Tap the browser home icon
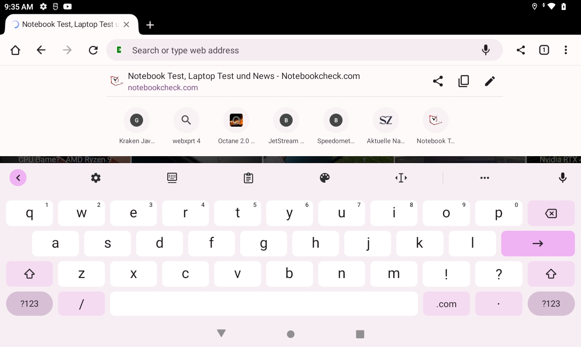Image resolution: width=581 pixels, height=347 pixels. 15,50
